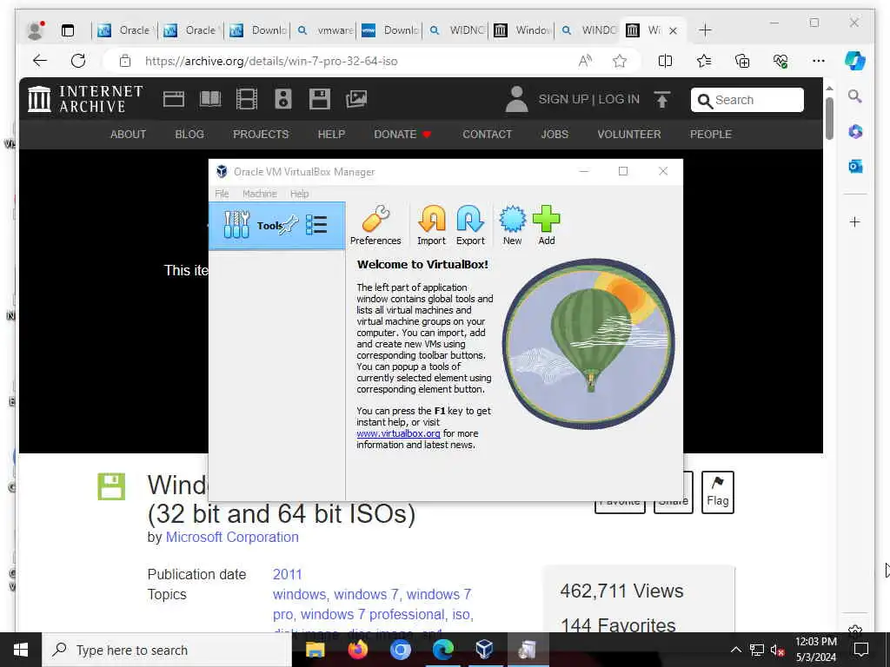Click the Export appliance icon

(470, 226)
